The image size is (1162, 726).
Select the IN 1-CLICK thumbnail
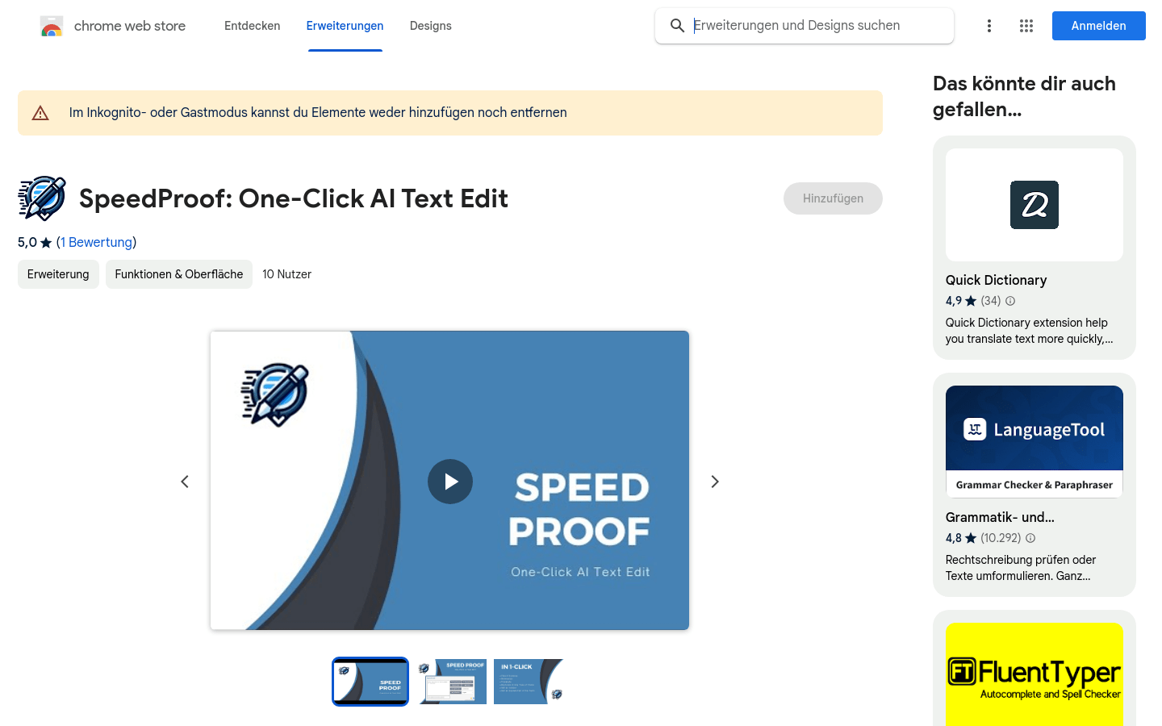click(x=529, y=682)
